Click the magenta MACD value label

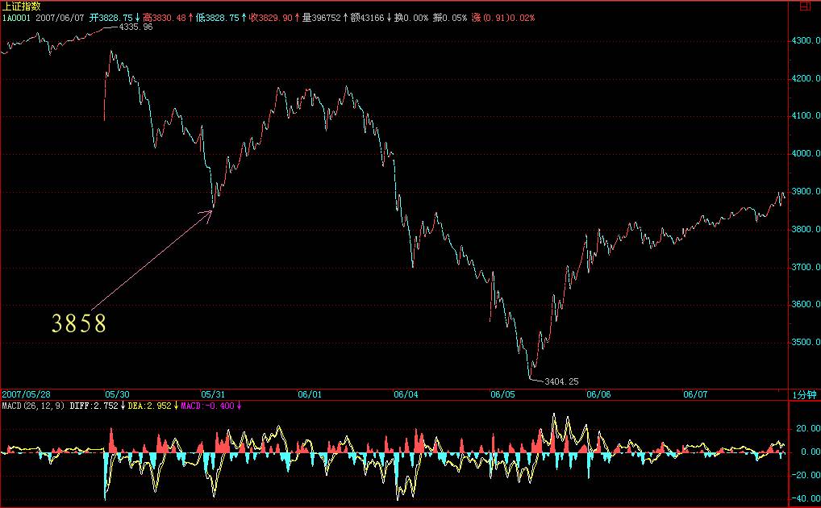tap(207, 405)
